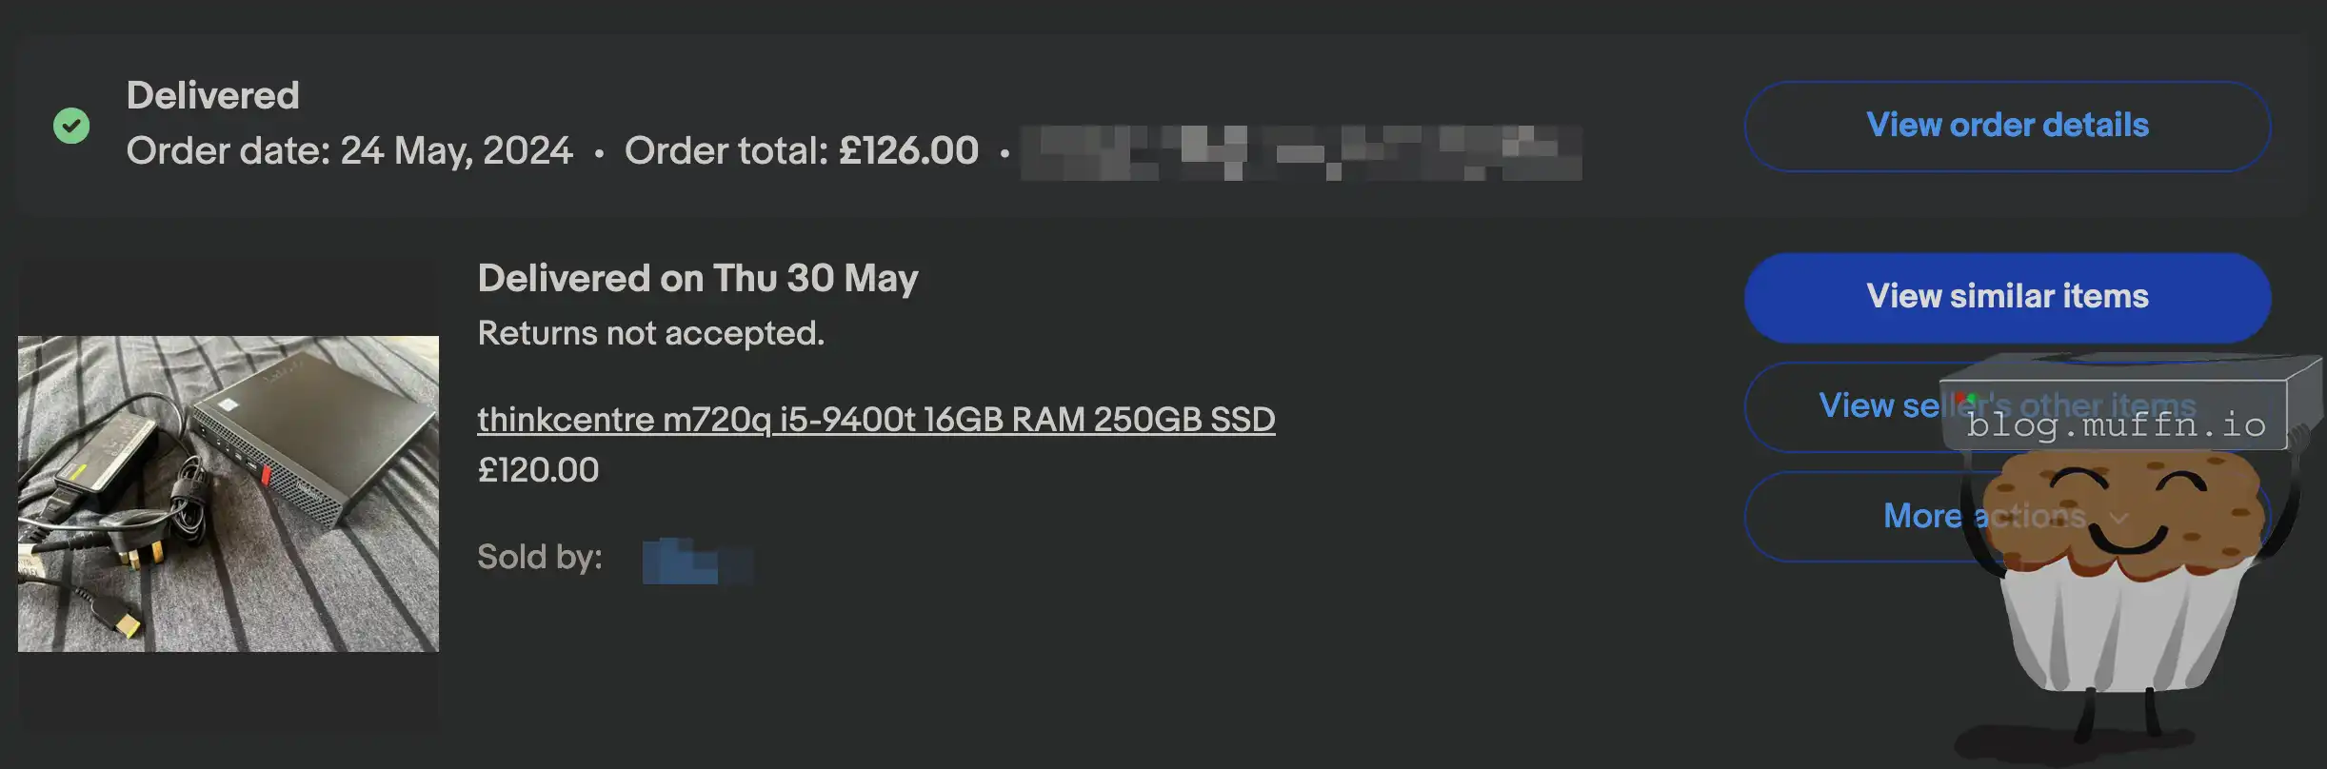The image size is (2327, 769).
Task: Open the thinkcentre m720q item title link
Action: pyautogui.click(x=876, y=420)
